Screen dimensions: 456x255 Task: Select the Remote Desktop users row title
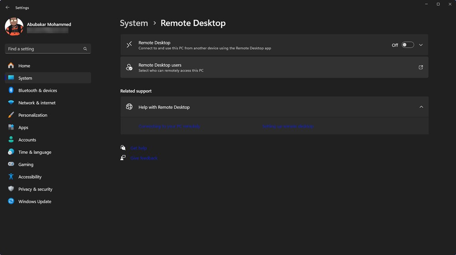[x=160, y=65]
